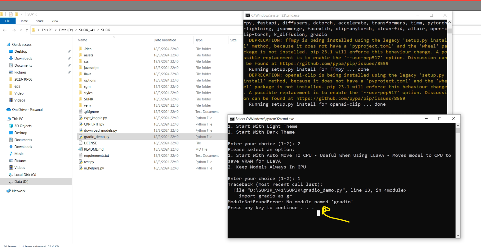481x247 pixels.
Task: Select Downloads under This PC
Action: click(23, 147)
